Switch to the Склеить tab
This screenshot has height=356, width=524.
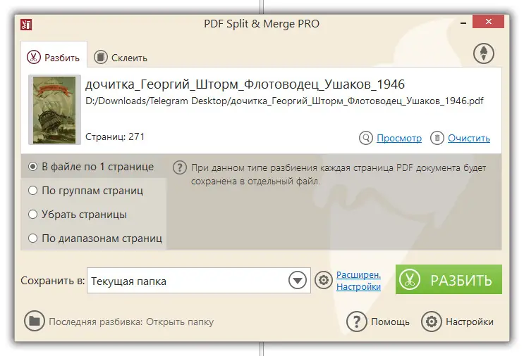[x=121, y=58]
